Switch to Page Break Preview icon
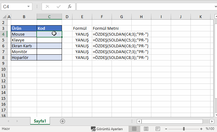This screenshot has height=132, width=217. point(158,129)
